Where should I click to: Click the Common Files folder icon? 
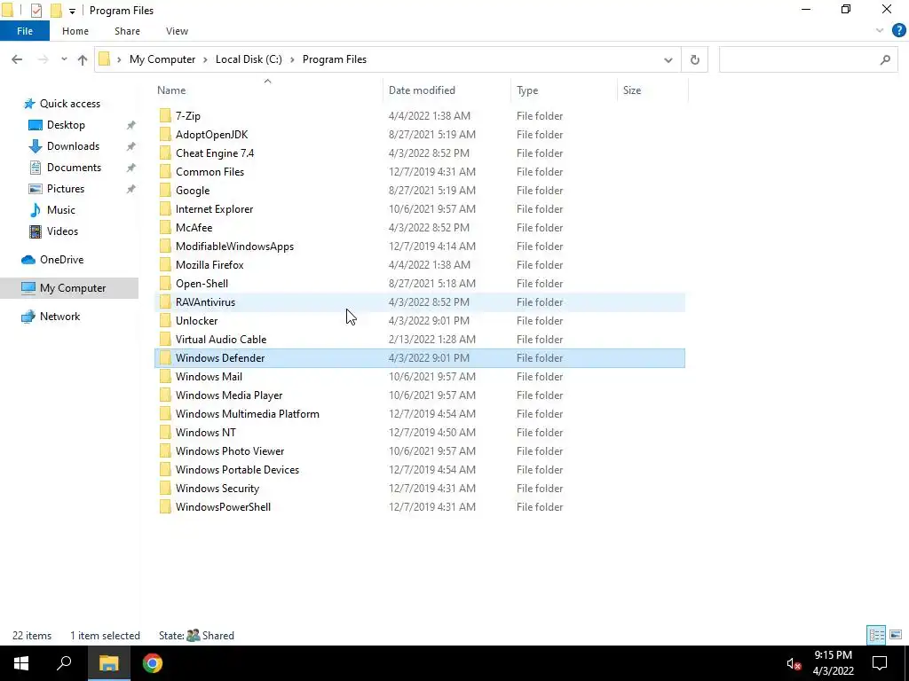pos(165,172)
